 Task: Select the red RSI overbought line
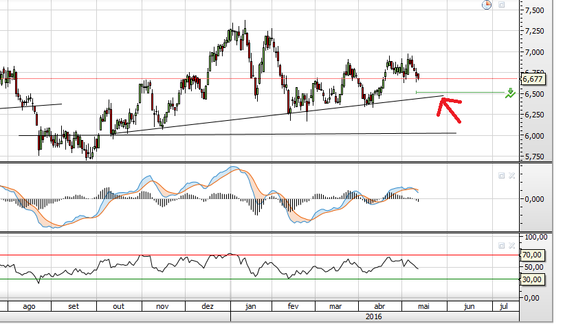[259, 255]
